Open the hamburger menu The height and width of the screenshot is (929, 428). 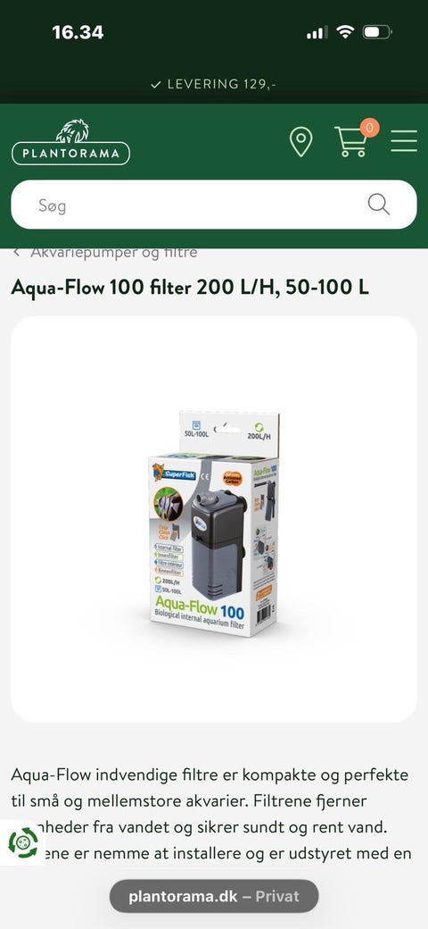[404, 141]
